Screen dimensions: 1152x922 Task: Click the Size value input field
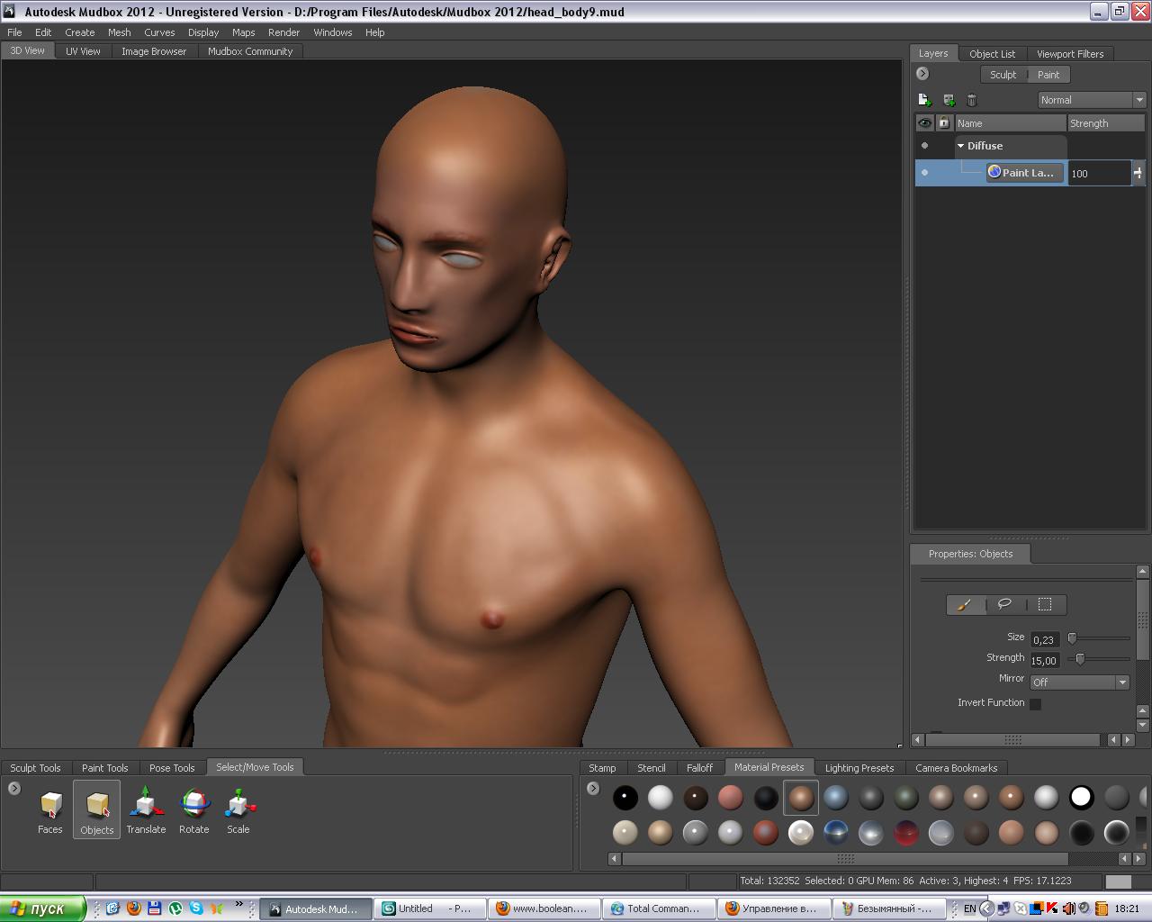(x=1044, y=640)
